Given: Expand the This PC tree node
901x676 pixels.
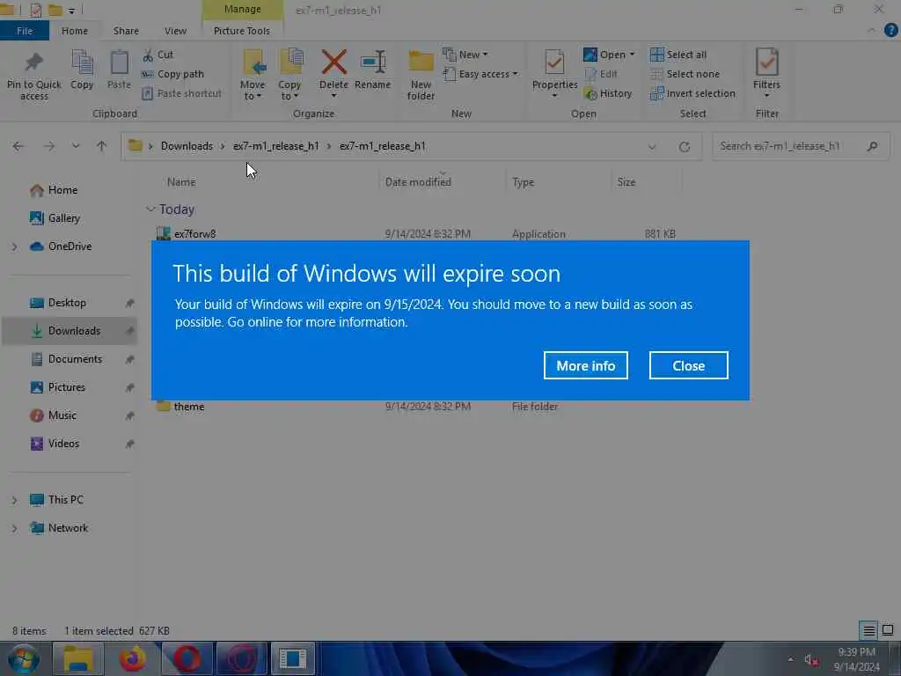Looking at the screenshot, I should pos(14,500).
